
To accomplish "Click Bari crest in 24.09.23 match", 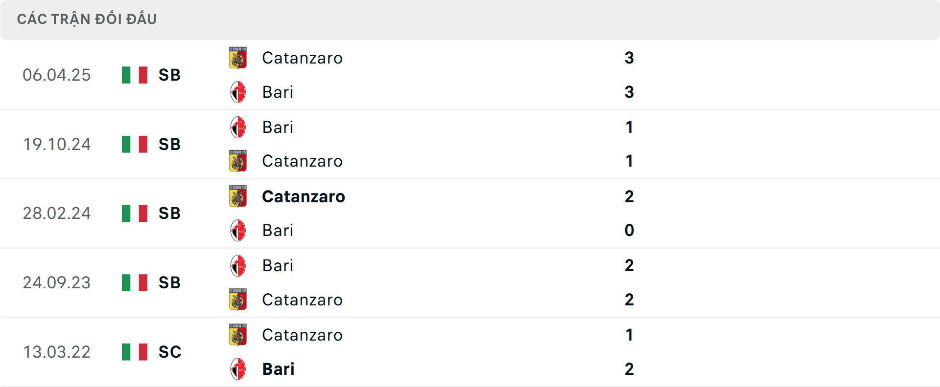I will [238, 265].
